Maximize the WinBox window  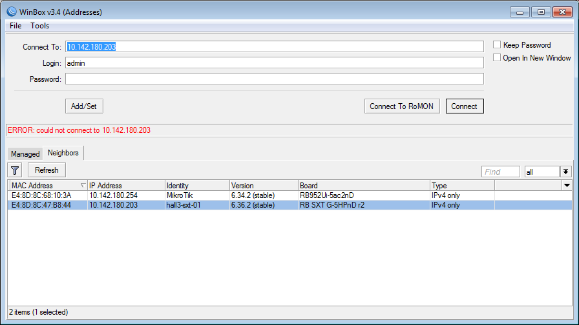click(541, 12)
